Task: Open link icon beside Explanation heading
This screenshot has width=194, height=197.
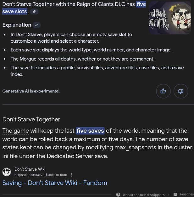Action: (x=36, y=25)
